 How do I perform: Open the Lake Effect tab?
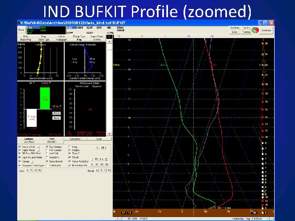coord(29,142)
